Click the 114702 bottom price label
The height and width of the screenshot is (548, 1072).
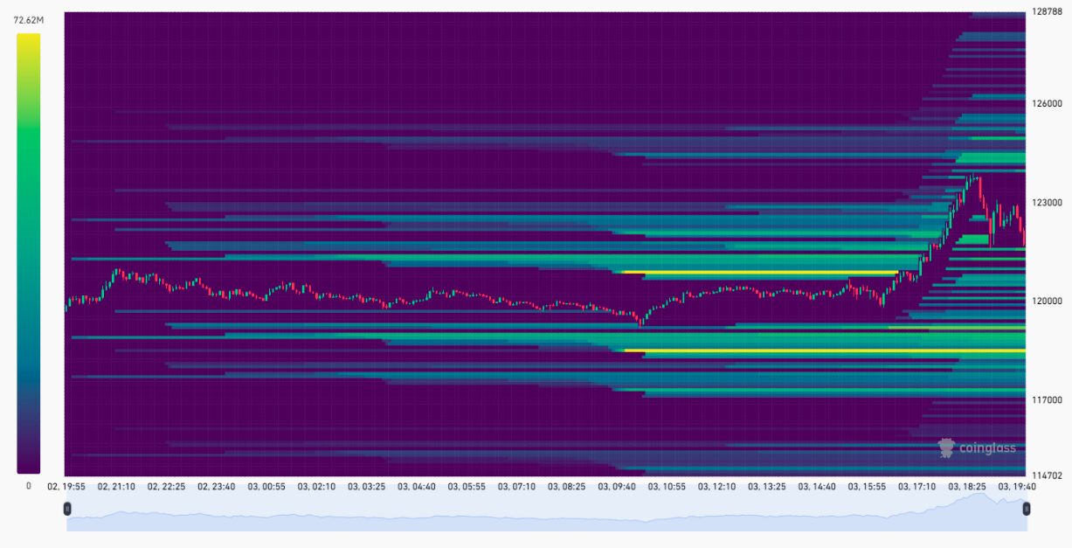pos(1045,475)
